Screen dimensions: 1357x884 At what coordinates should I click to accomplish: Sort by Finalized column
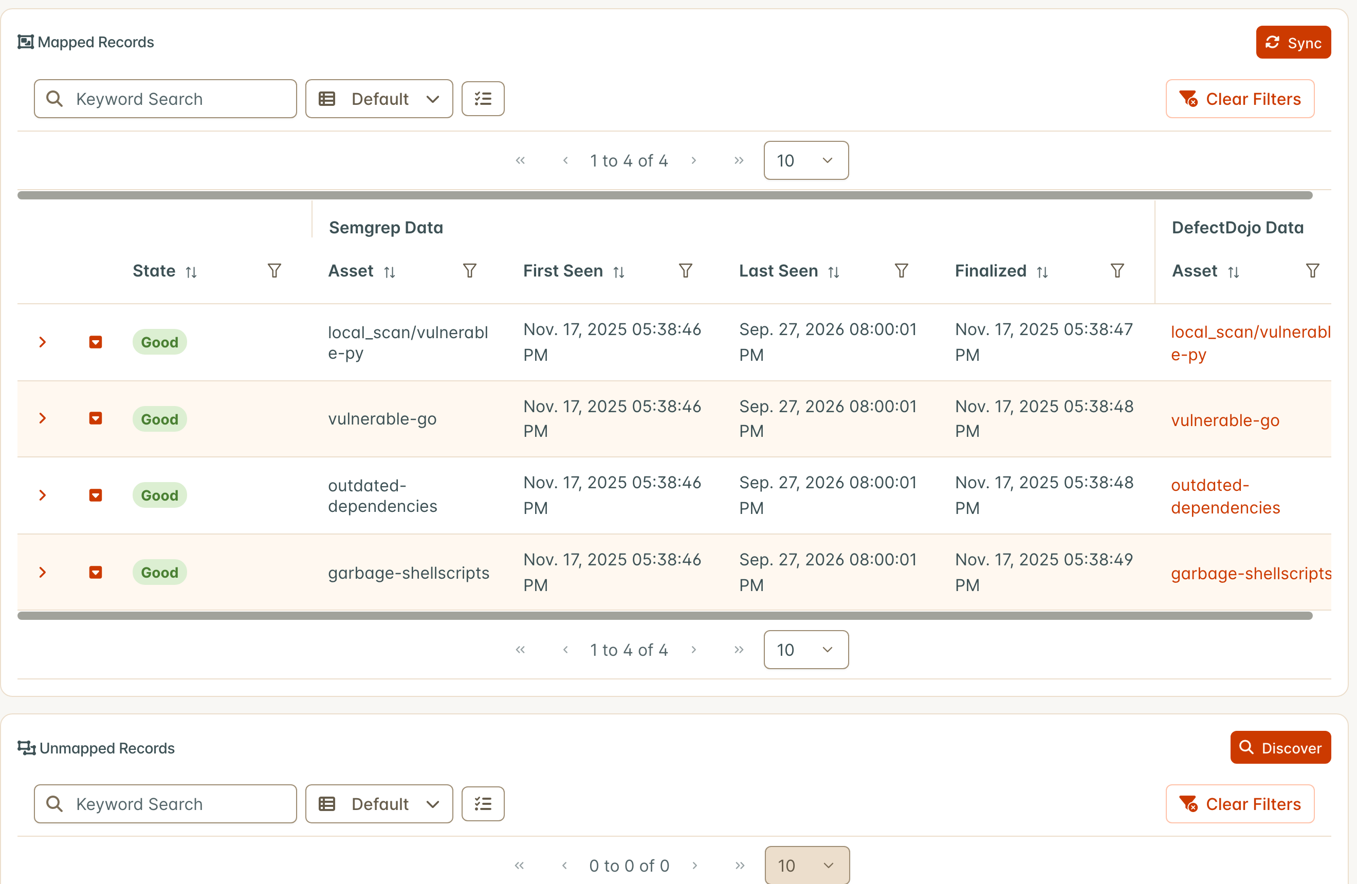tap(1042, 272)
